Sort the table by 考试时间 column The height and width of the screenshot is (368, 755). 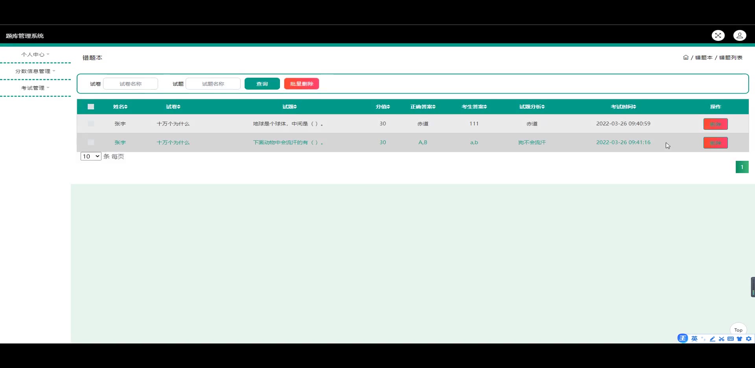[623, 107]
